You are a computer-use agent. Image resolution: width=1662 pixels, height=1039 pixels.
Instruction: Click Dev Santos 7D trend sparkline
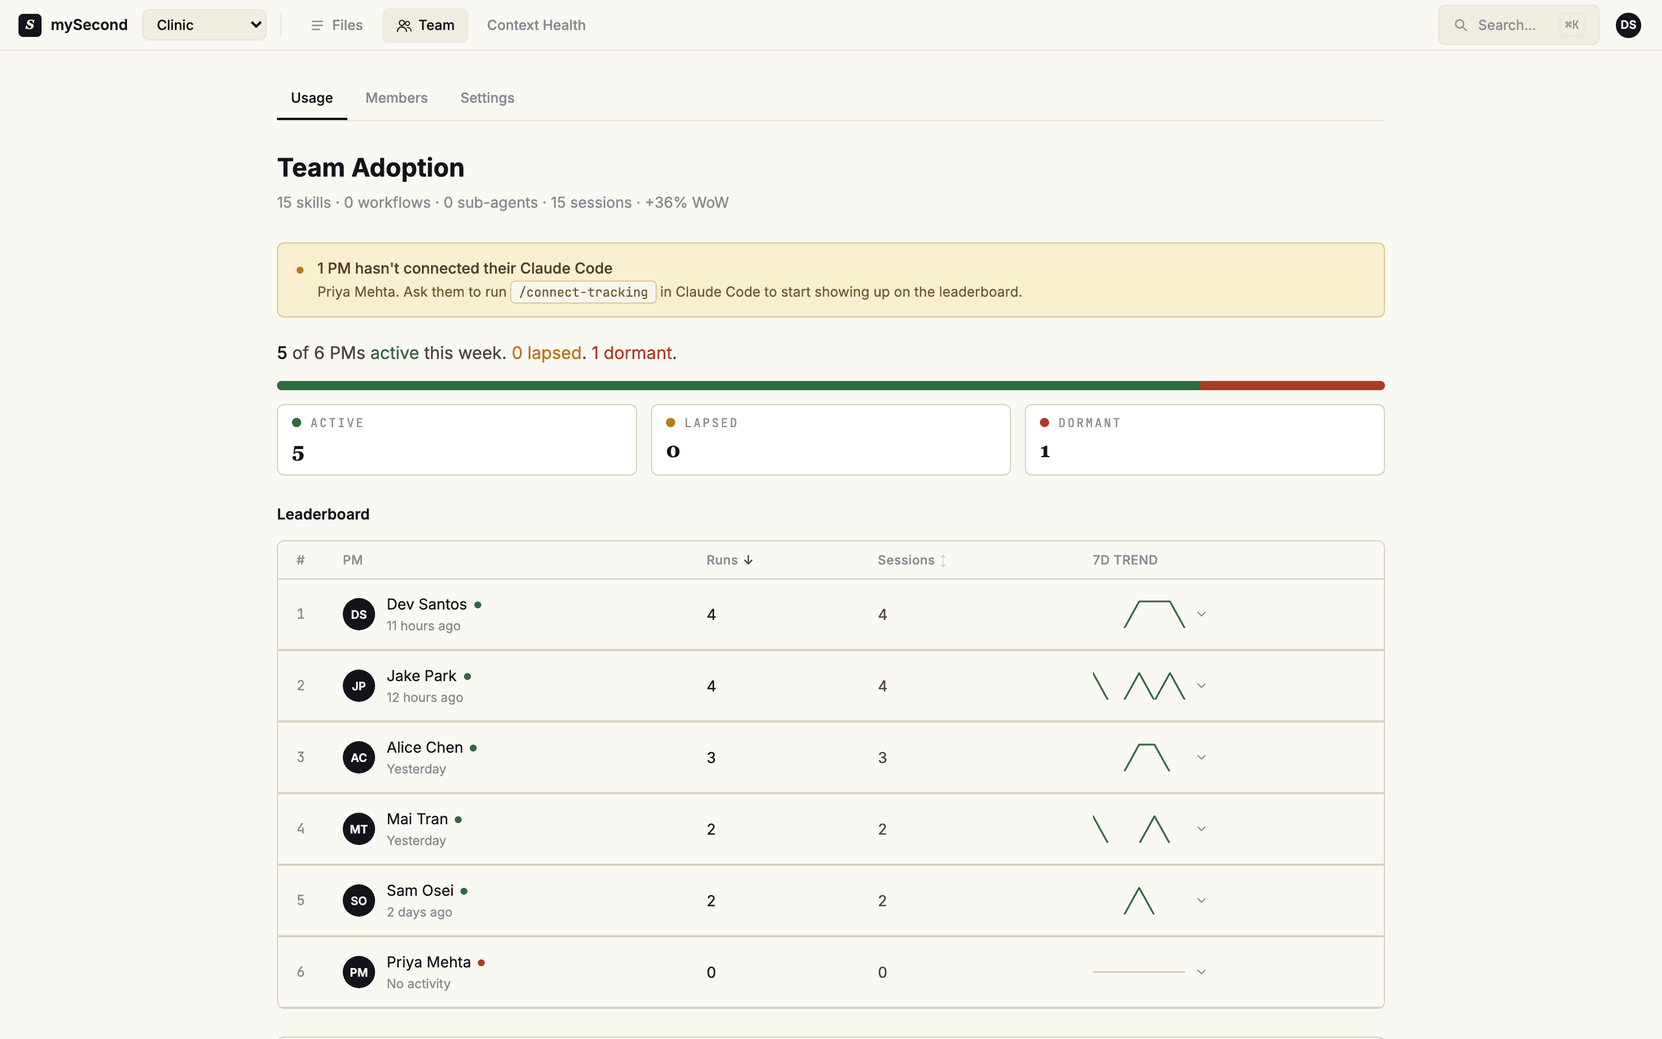1154,614
